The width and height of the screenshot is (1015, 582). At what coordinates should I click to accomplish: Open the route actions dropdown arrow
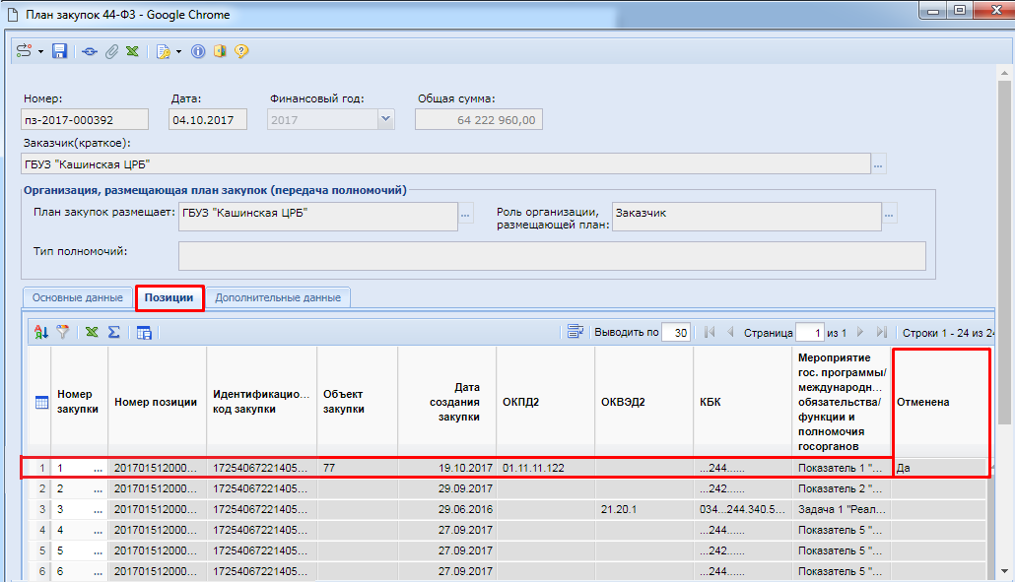40,51
